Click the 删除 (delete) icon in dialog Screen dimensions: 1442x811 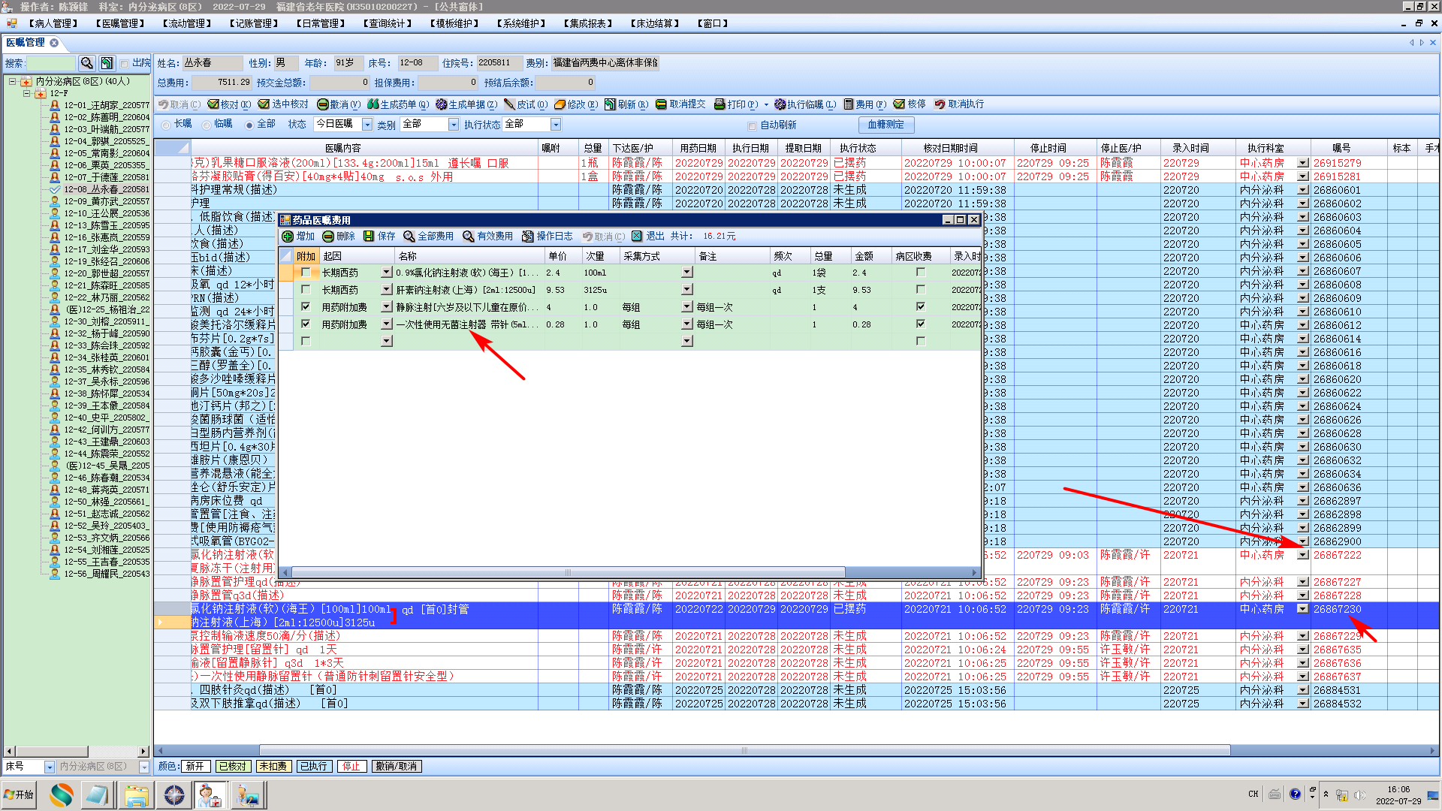pos(328,237)
